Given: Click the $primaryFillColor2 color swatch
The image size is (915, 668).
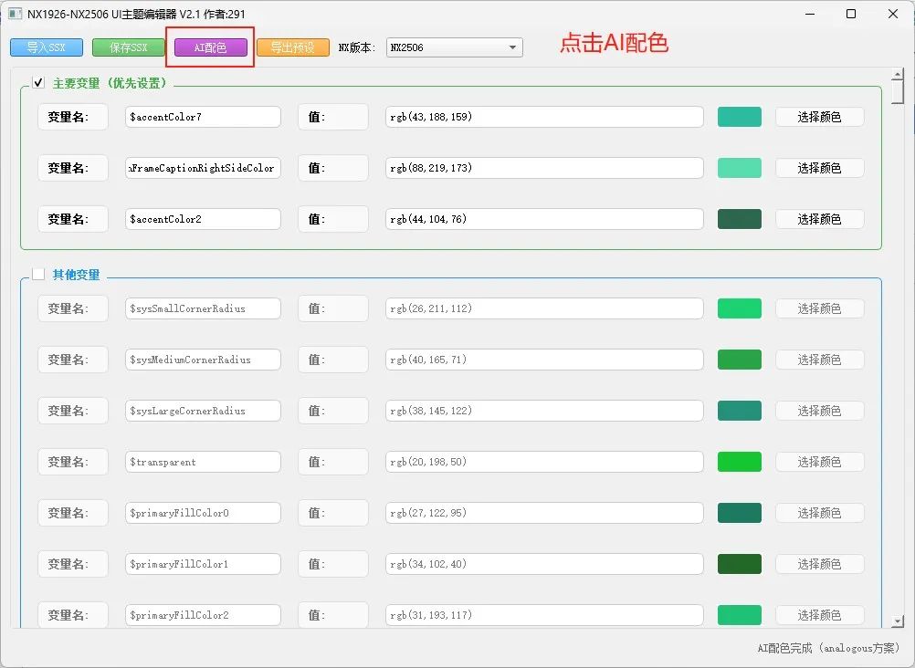Looking at the screenshot, I should coord(740,615).
